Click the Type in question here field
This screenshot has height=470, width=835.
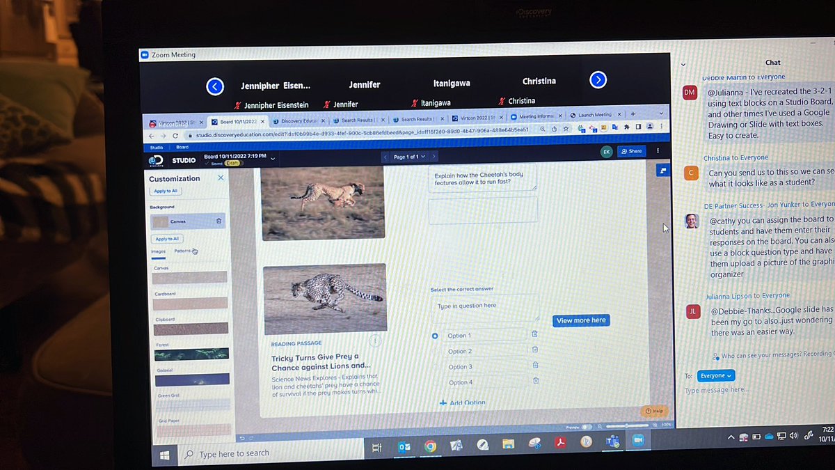[484, 308]
